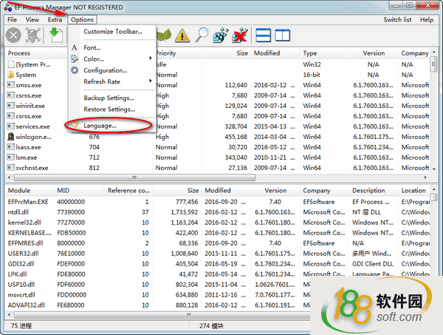Select the horizontal split layout icon
This screenshot has height=335, width=443.
point(263,35)
